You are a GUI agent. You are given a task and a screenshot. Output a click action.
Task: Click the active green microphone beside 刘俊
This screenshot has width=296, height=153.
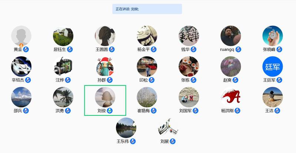[x=110, y=111]
